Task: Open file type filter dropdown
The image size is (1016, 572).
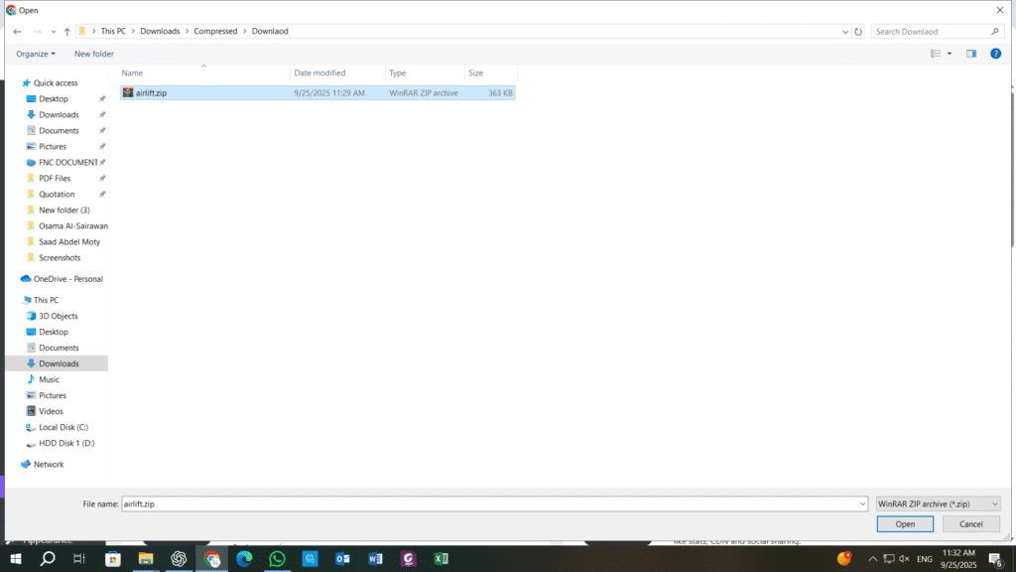Action: click(938, 503)
